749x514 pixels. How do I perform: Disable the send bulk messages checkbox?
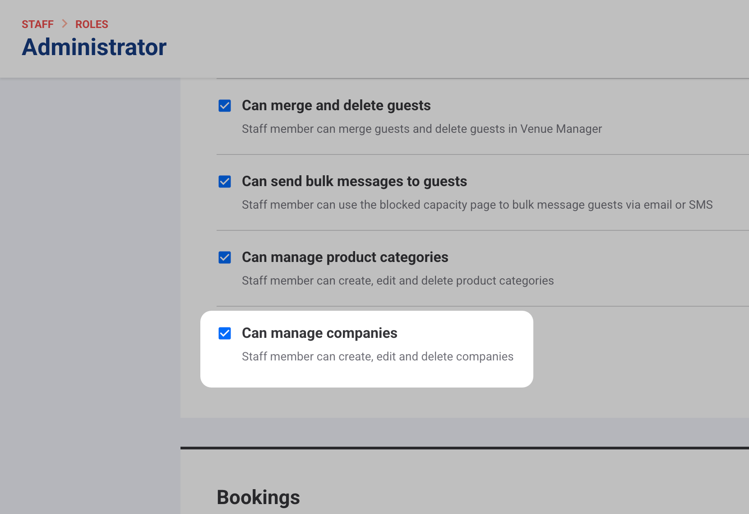225,182
